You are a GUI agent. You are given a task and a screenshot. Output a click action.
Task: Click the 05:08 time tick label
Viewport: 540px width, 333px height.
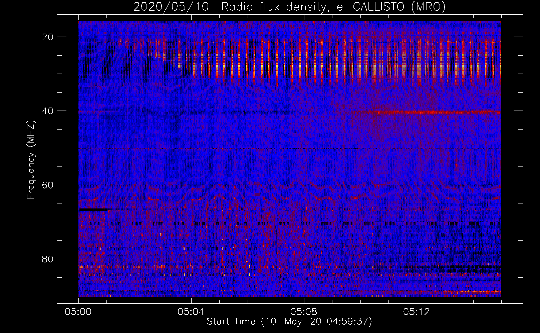point(304,312)
